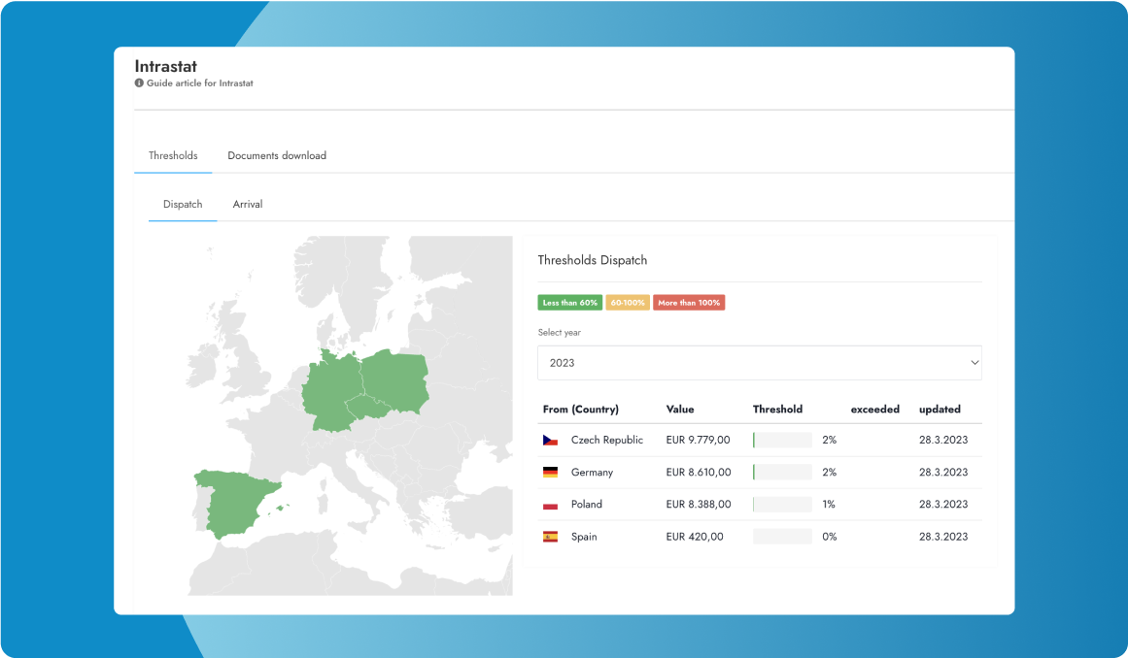Viewport: 1128px width, 658px height.
Task: Click the 28.3.2023 date in Germany row
Action: 943,473
